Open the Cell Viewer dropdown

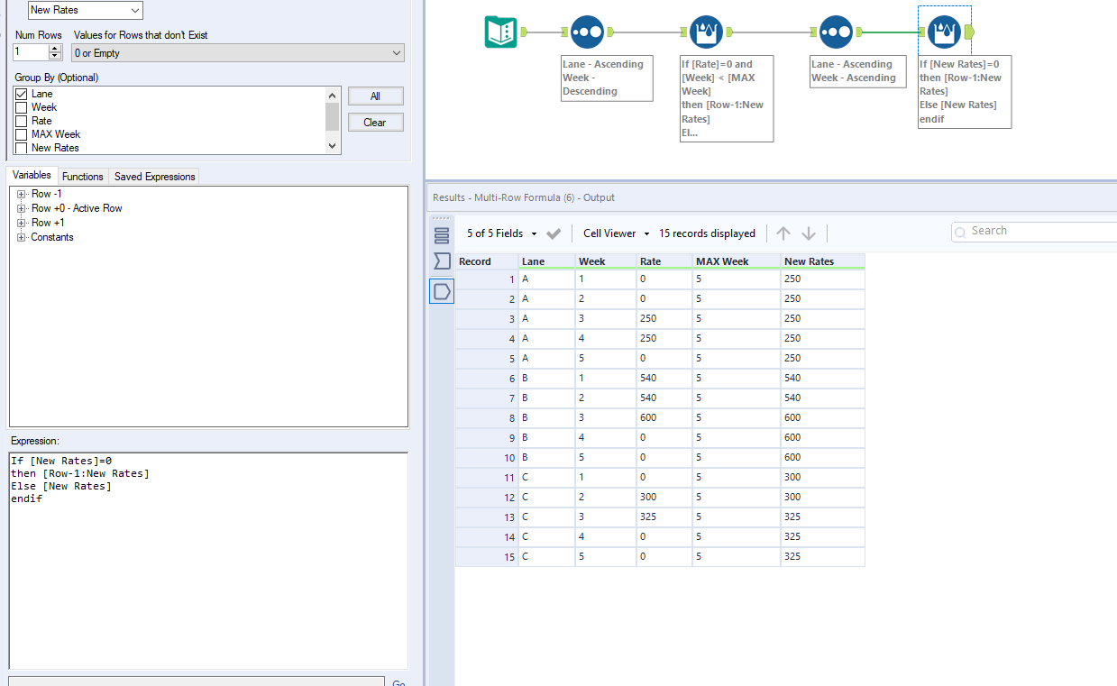tap(614, 233)
